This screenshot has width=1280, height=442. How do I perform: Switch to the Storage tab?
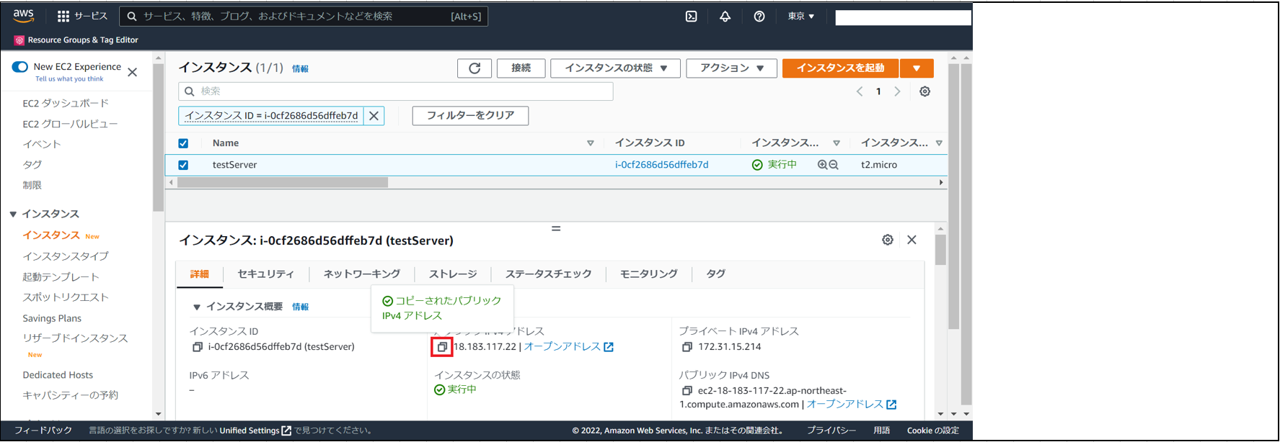pos(453,274)
